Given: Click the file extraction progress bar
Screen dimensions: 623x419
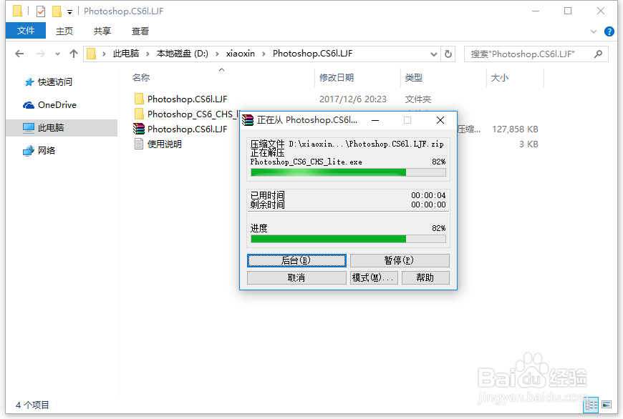Looking at the screenshot, I should (x=348, y=172).
